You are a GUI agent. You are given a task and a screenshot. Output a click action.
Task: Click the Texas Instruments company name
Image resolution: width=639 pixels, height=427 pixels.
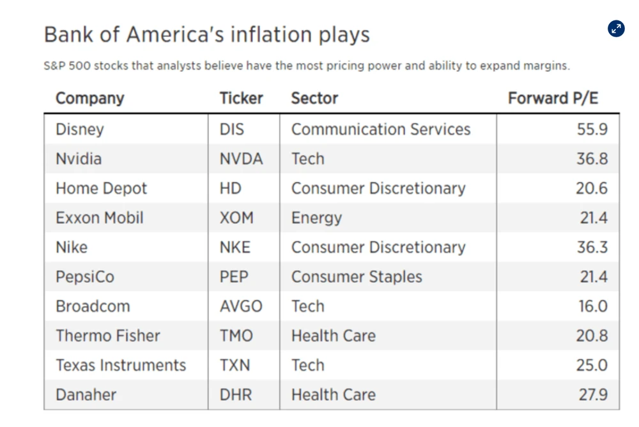pyautogui.click(x=121, y=365)
